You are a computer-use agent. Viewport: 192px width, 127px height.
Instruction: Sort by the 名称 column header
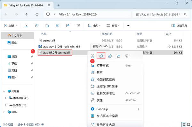click(44, 34)
